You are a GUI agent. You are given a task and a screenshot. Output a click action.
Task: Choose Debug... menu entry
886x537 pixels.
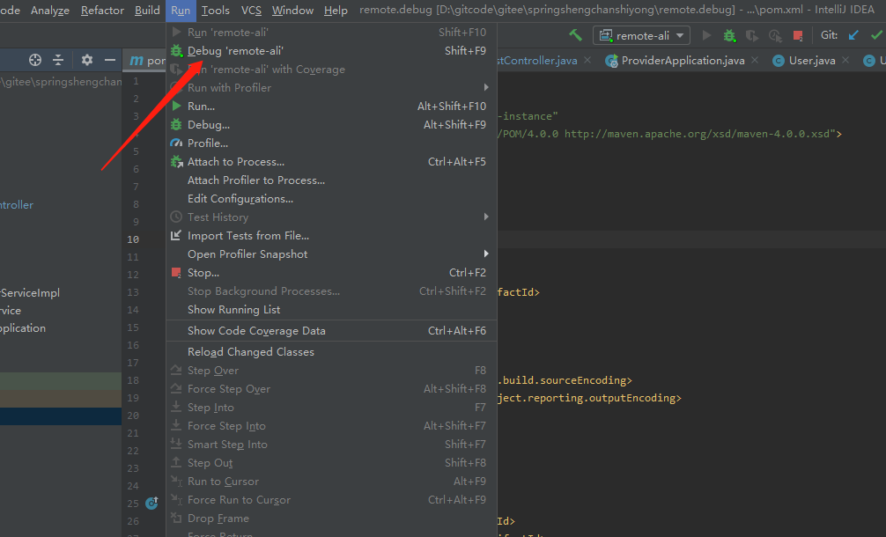[332, 125]
